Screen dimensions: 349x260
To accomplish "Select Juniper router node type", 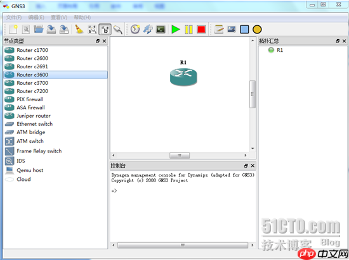I will click(55, 116).
